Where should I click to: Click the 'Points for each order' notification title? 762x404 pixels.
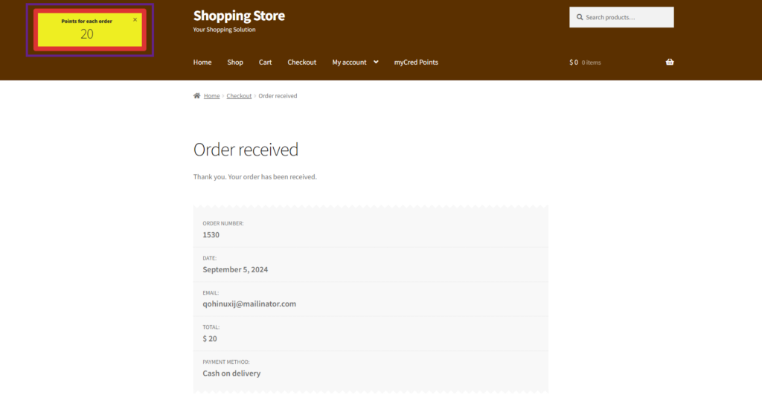[x=86, y=21]
